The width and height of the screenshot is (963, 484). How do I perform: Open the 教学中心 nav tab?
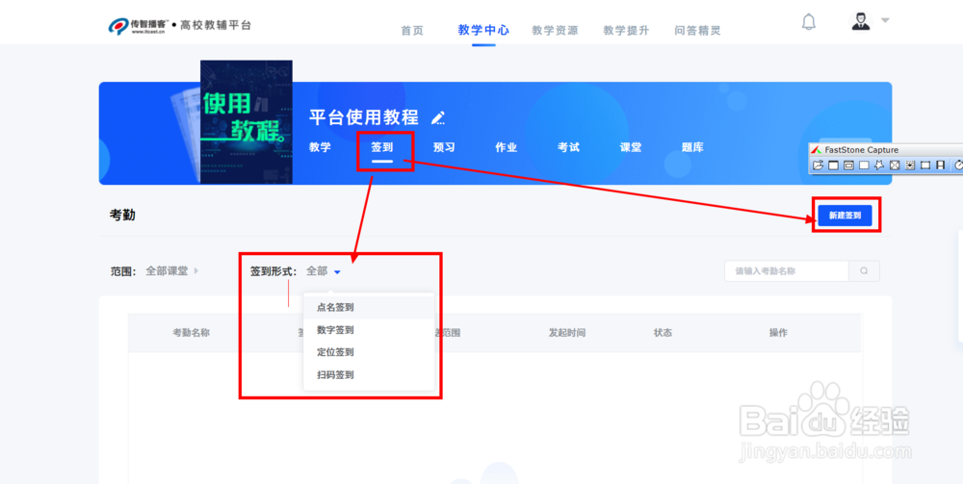483,30
